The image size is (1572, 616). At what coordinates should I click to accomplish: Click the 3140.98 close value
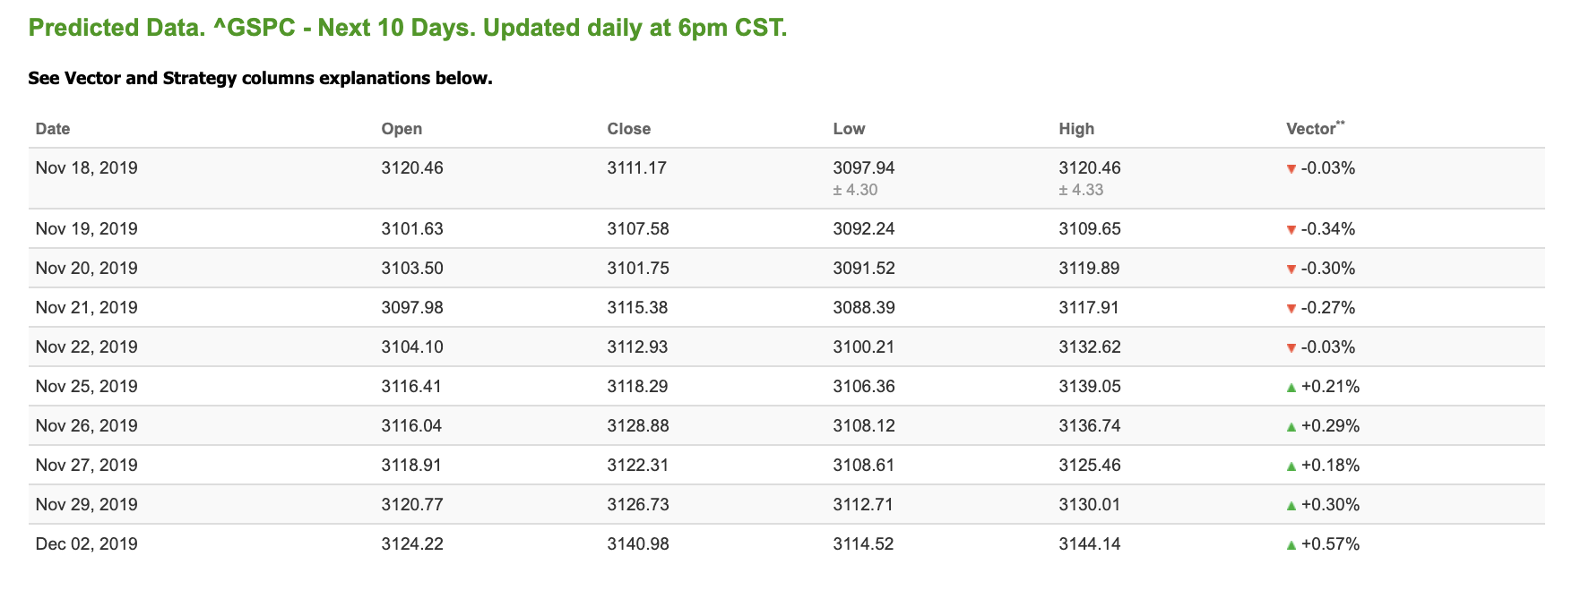click(x=638, y=544)
